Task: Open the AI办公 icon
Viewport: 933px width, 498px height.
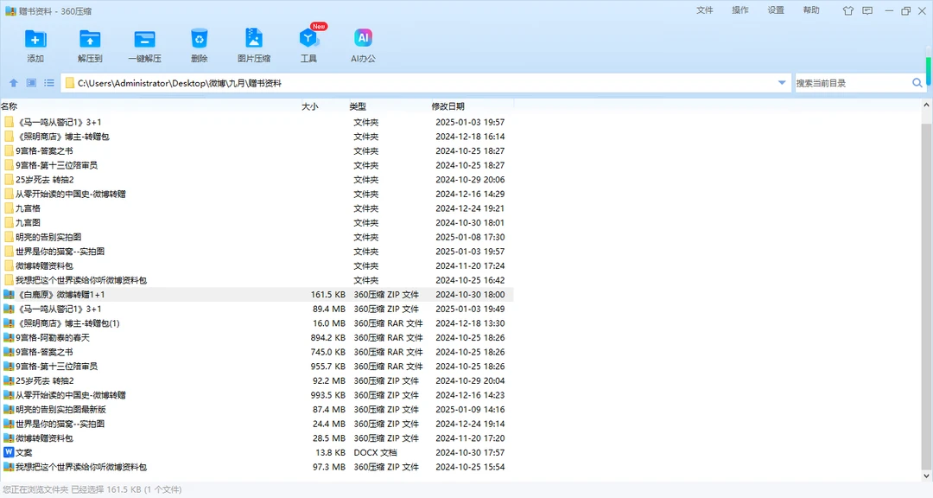Action: pos(363,38)
